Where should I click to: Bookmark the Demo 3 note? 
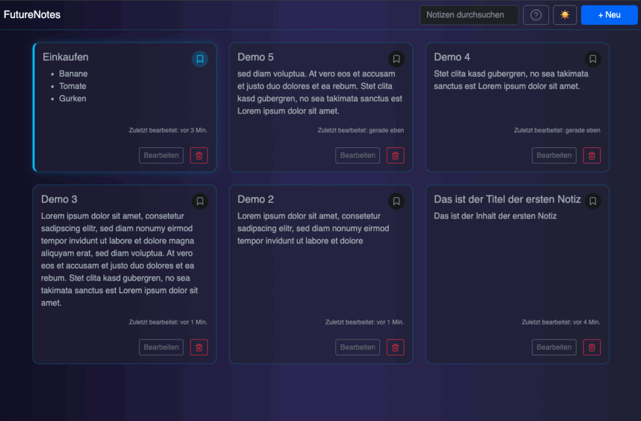coord(200,201)
